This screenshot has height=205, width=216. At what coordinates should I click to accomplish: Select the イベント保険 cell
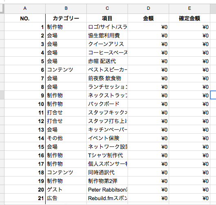107,138
